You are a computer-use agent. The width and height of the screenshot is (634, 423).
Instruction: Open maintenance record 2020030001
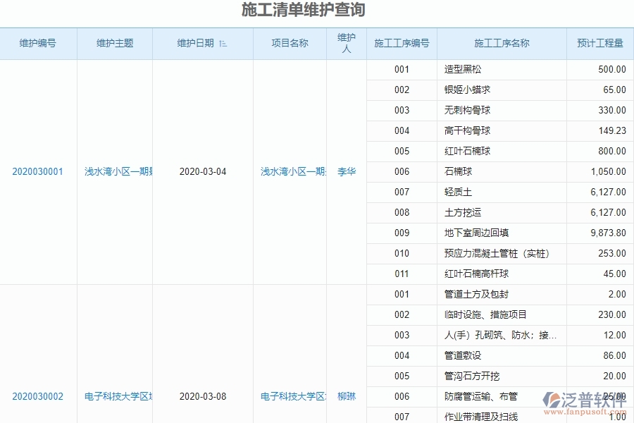pyautogui.click(x=37, y=171)
